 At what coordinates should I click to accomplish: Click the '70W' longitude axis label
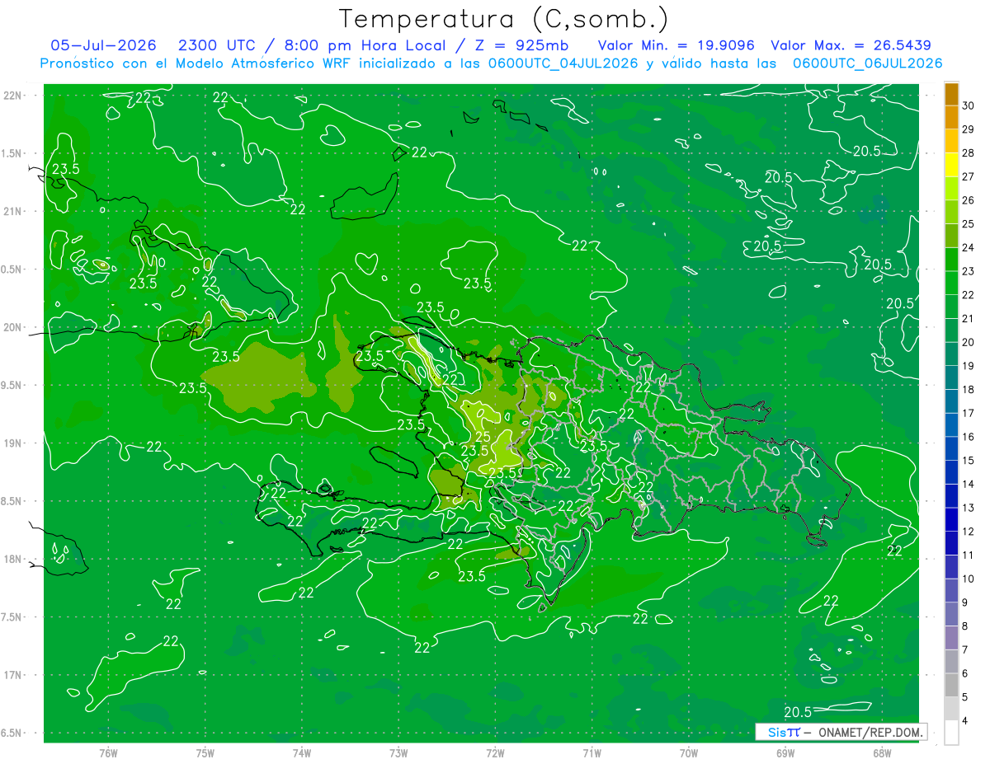tap(689, 753)
